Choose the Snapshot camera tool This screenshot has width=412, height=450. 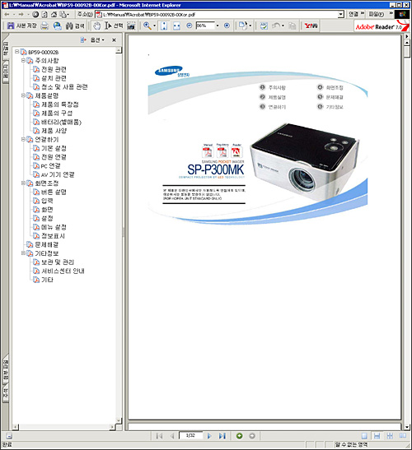pyautogui.click(x=131, y=26)
